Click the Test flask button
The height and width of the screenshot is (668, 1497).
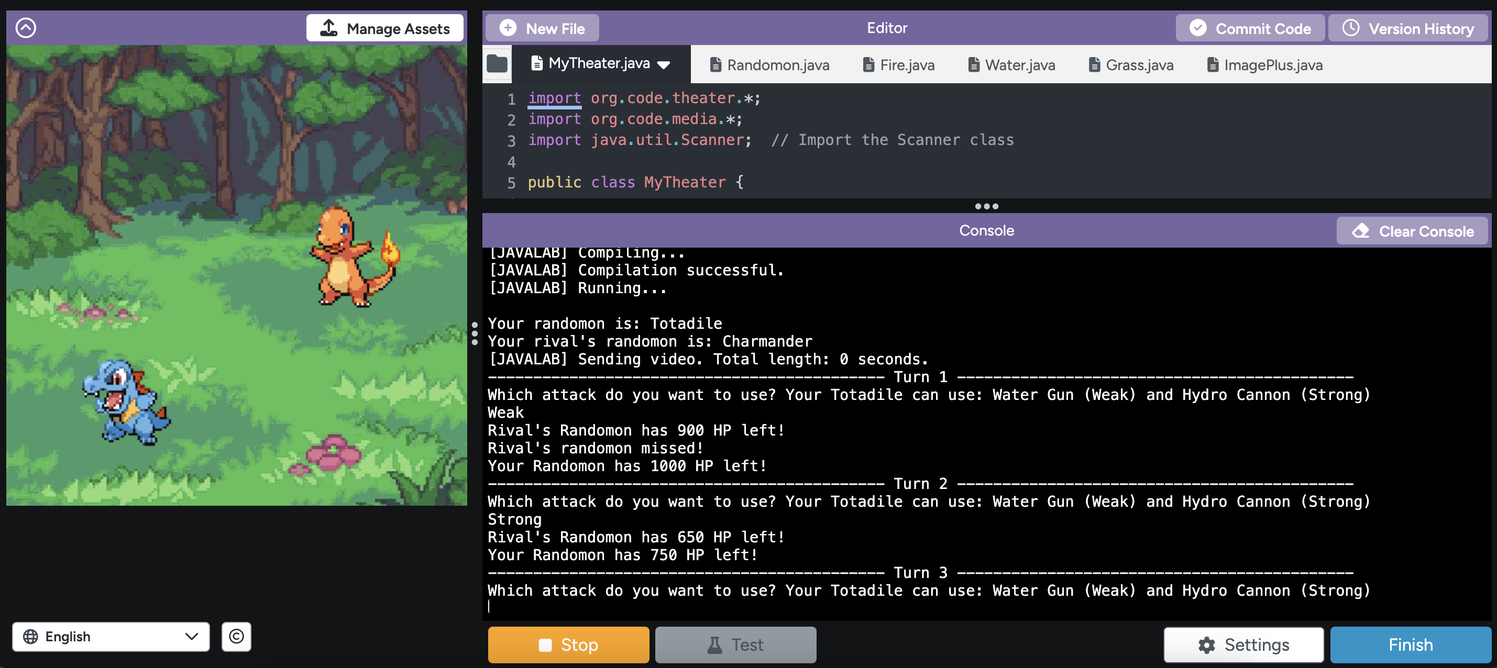tap(735, 644)
